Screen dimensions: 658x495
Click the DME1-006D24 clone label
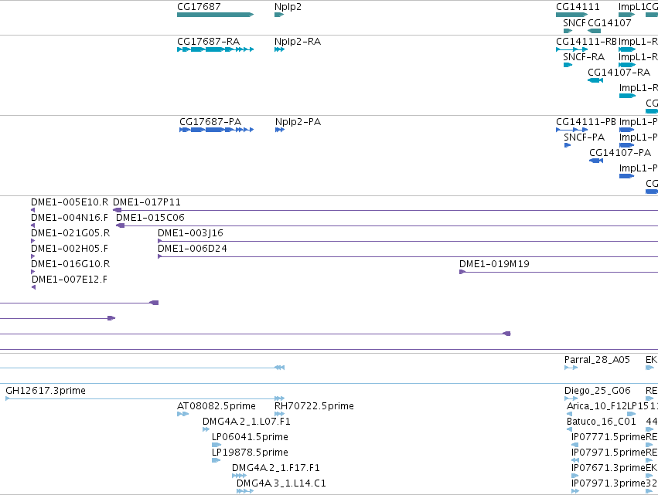pyautogui.click(x=193, y=249)
